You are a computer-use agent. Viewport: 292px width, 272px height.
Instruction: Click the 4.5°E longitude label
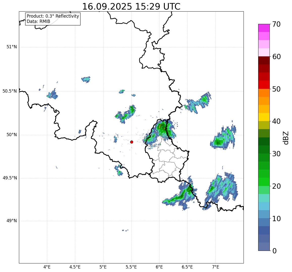click(x=75, y=267)
